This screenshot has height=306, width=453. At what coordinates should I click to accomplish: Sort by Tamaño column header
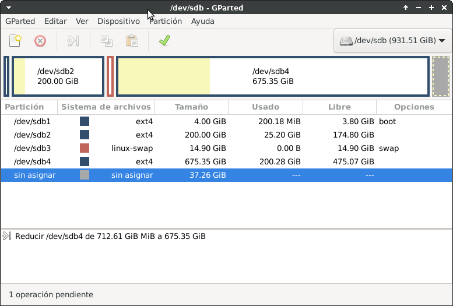[x=192, y=107]
